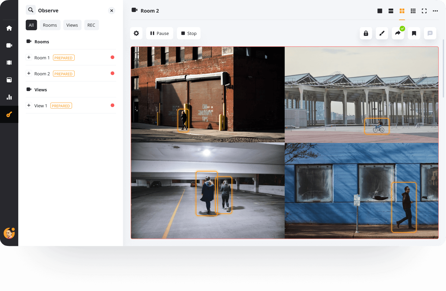The height and width of the screenshot is (291, 446).
Task: Go to Home in left sidebar
Action: point(9,28)
